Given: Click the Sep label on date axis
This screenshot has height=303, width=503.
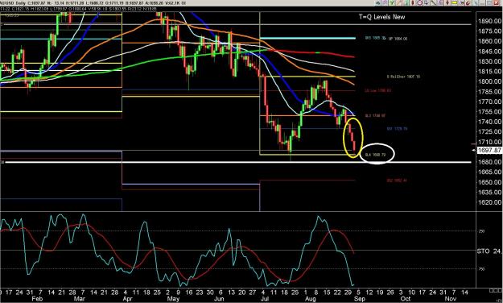Looking at the screenshot, I should pos(359,299).
